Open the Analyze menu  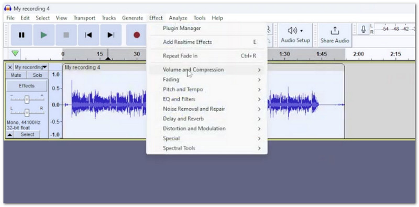(178, 18)
